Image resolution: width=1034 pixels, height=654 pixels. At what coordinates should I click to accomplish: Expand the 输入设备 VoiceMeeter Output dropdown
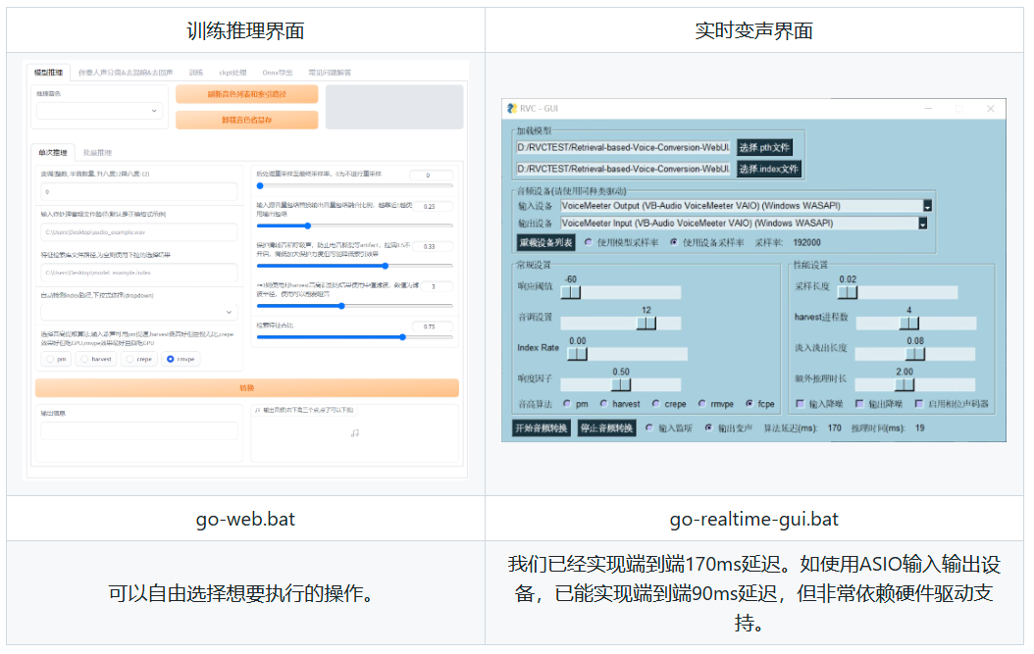926,206
